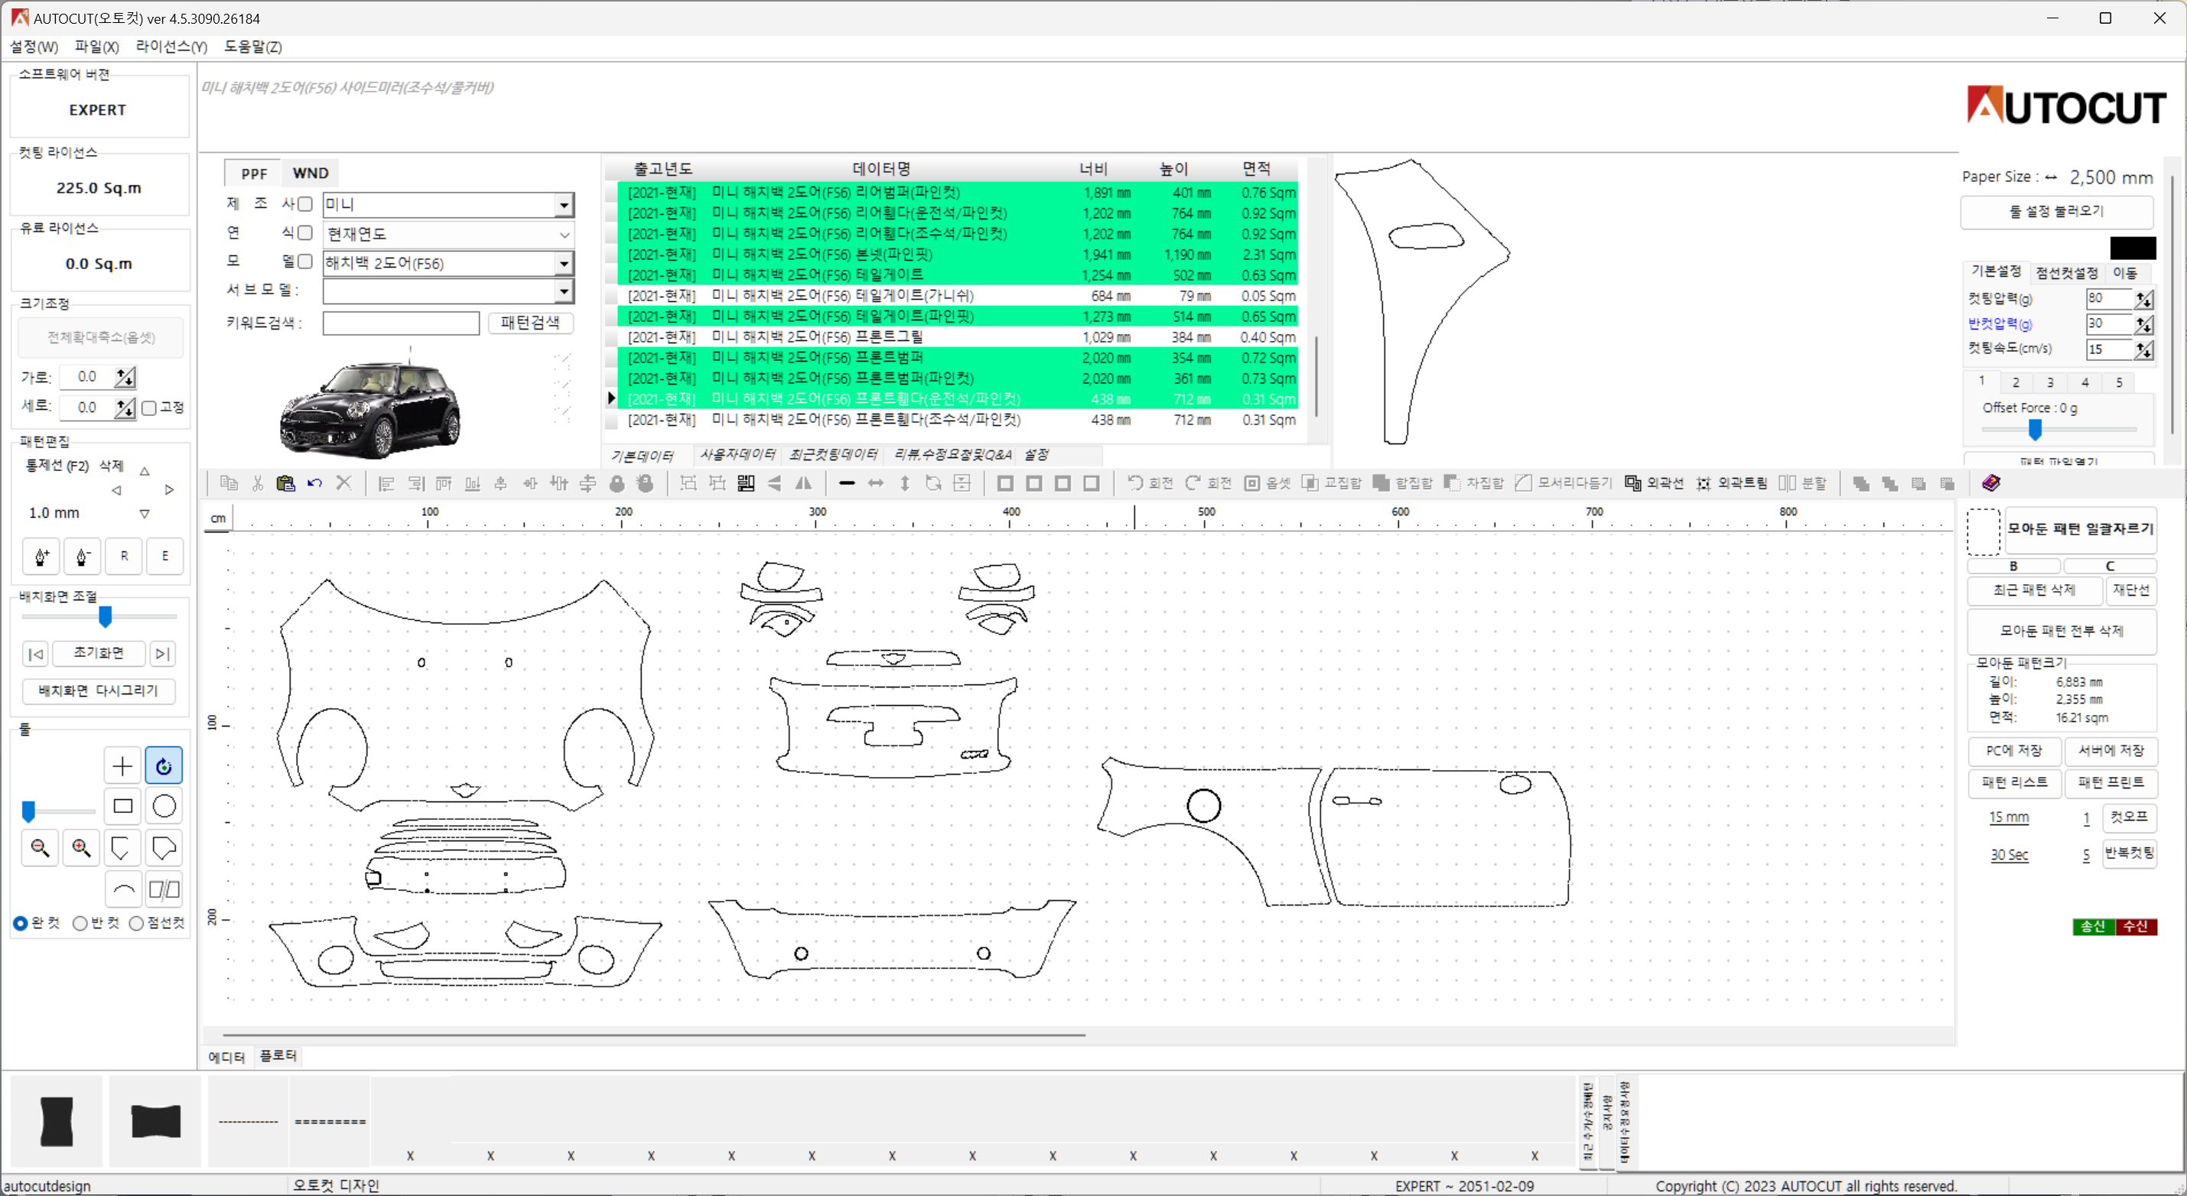Click the Offset Force slider handle
Viewport: 2187px width, 1196px height.
pos(2034,430)
